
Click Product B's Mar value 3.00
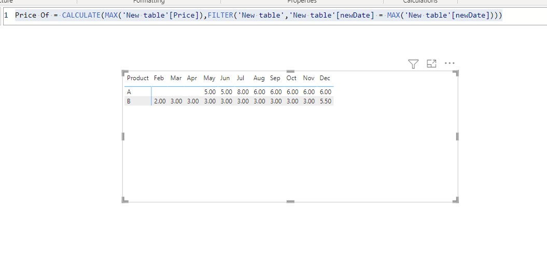(x=176, y=101)
